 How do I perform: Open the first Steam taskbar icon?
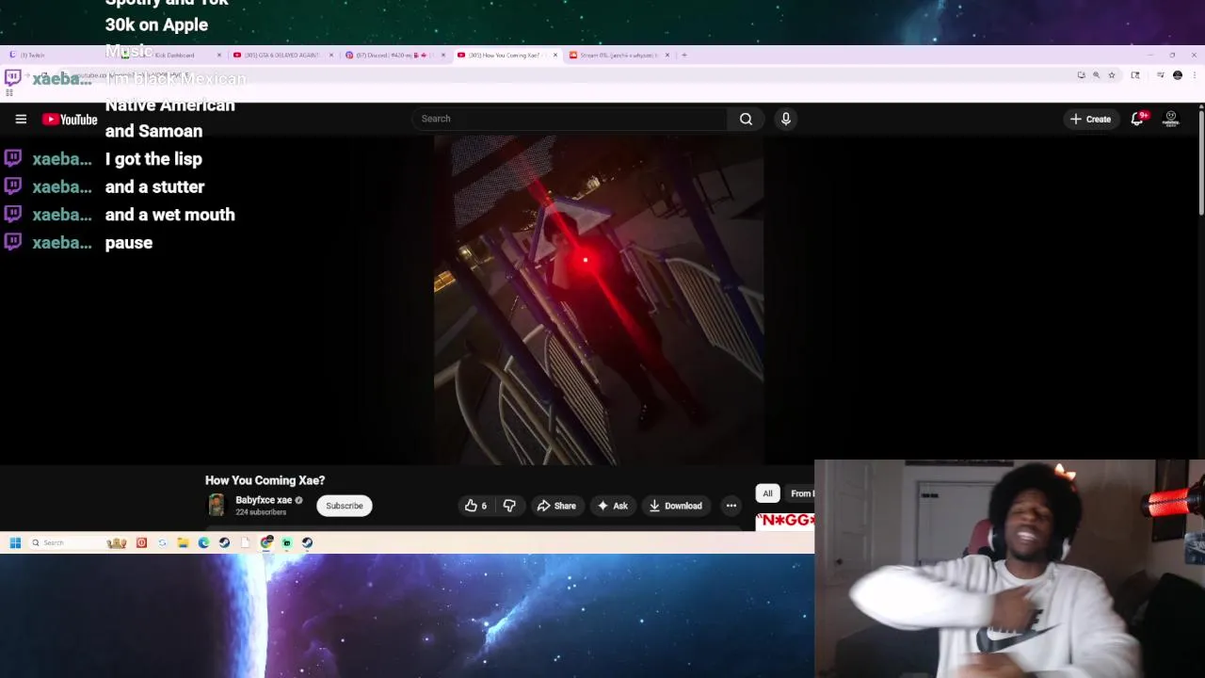(224, 542)
